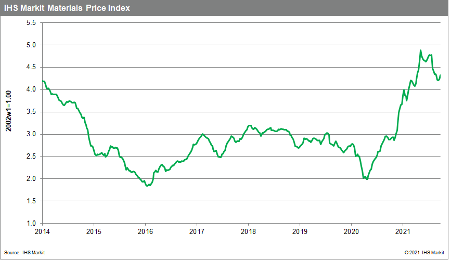Click the 5.0 y-axis tick label
This screenshot has width=451, height=260.
coord(32,45)
